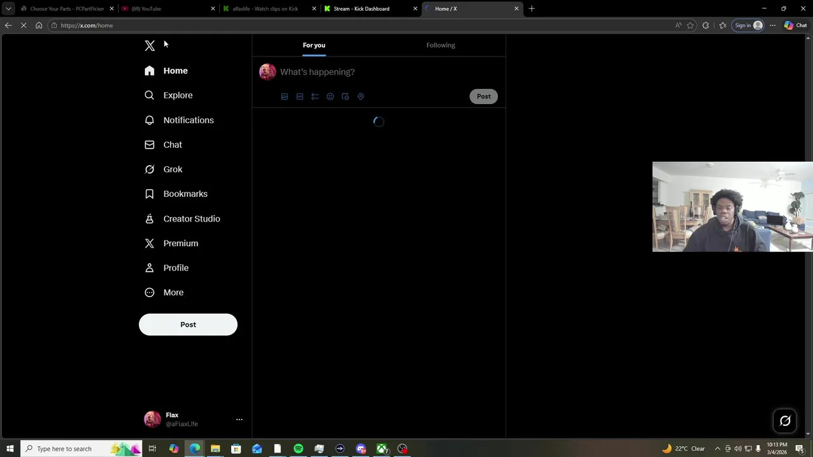This screenshot has width=813, height=457.
Task: Open Notifications in the sidebar
Action: click(179, 120)
